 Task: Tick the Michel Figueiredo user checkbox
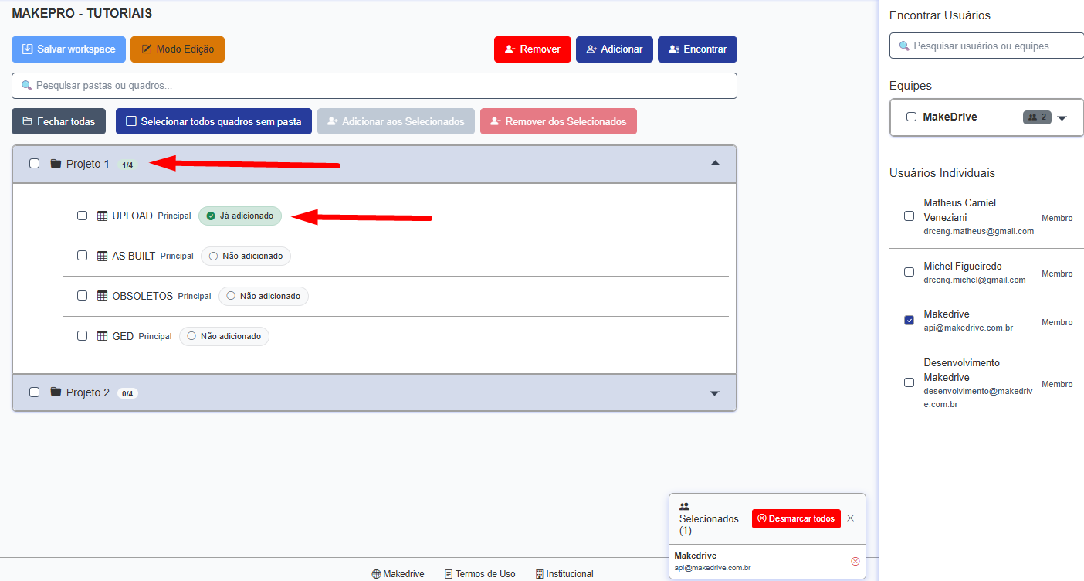pyautogui.click(x=909, y=272)
